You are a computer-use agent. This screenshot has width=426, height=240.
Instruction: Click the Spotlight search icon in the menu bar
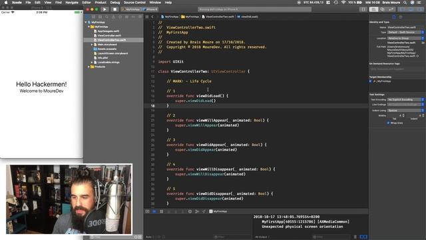point(405,3)
